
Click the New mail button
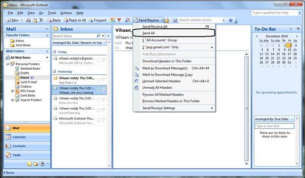click(13, 20)
